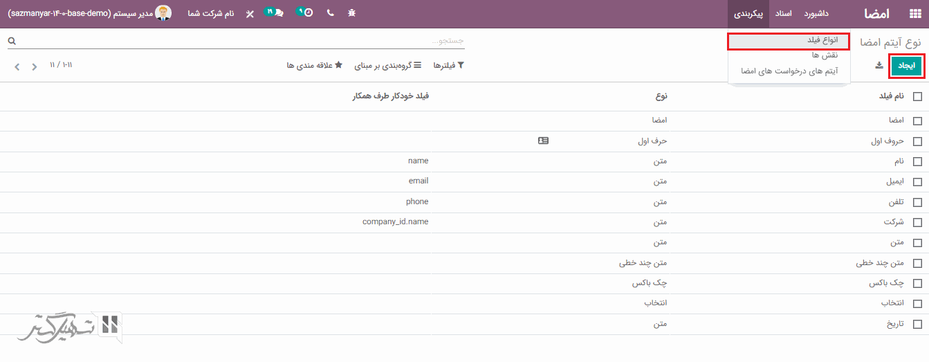Click the system admin user avatar
This screenshot has height=362, width=929.
pos(164,13)
